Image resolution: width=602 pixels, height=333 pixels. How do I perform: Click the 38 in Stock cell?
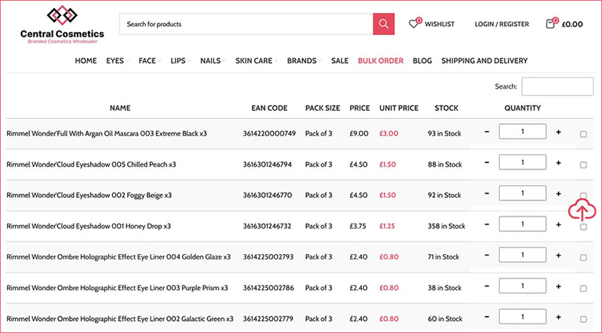coord(445,288)
